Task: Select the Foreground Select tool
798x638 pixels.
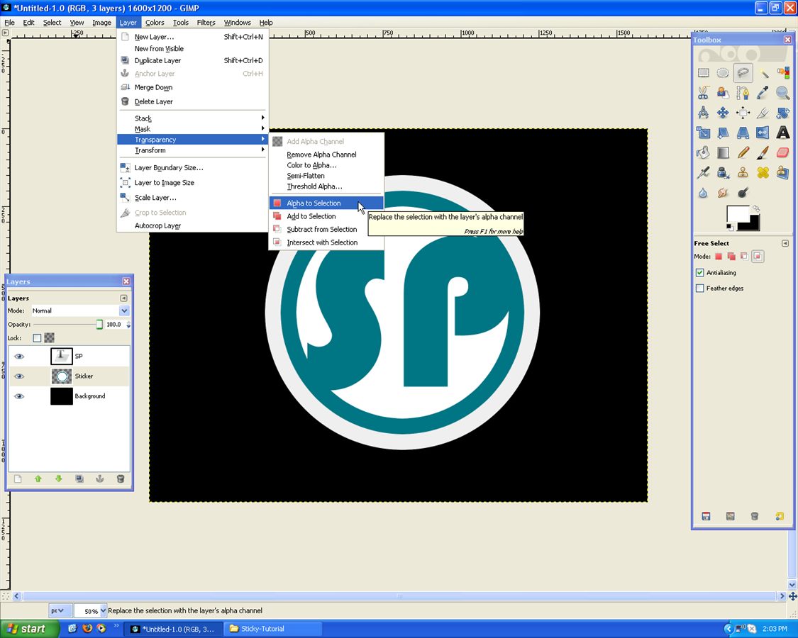Action: (x=723, y=93)
